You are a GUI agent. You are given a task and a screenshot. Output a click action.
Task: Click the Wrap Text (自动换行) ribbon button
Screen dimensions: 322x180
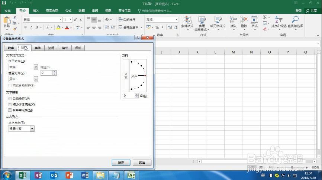click(x=127, y=20)
